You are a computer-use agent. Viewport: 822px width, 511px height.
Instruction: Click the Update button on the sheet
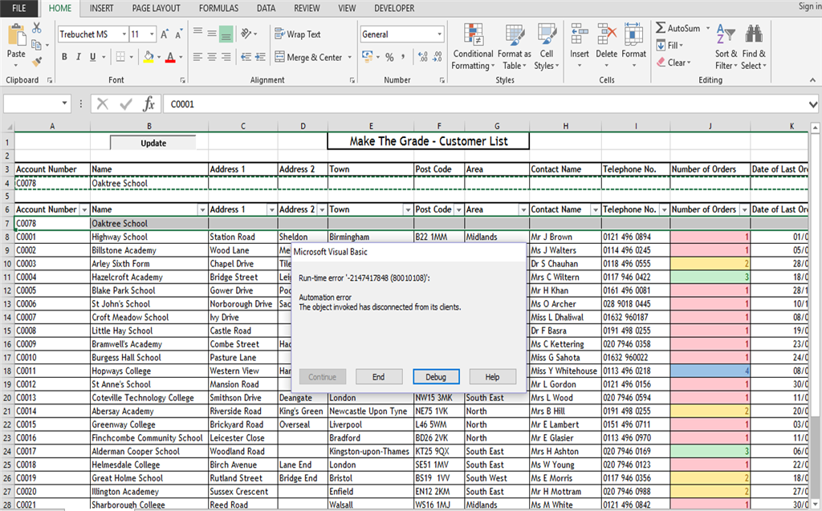point(153,143)
